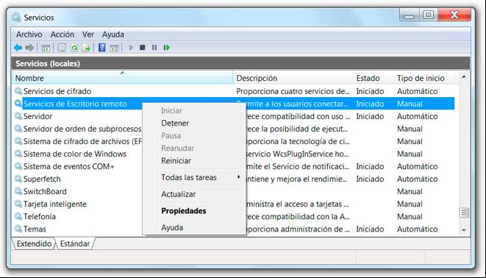The image size is (486, 278).
Task: Click the Pause service toolbar icon
Action: point(154,48)
